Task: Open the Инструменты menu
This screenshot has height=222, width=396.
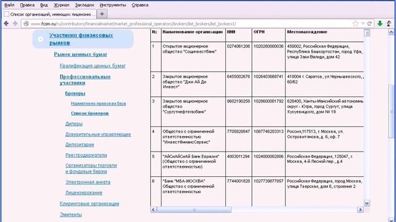Action: pos(113,5)
